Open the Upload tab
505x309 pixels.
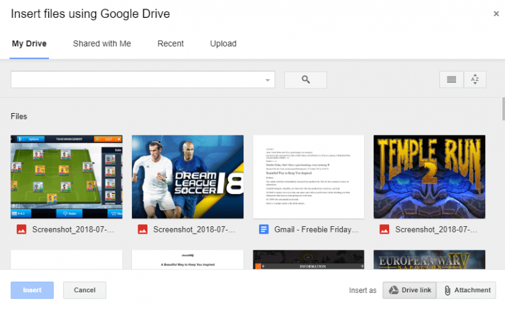(x=223, y=44)
